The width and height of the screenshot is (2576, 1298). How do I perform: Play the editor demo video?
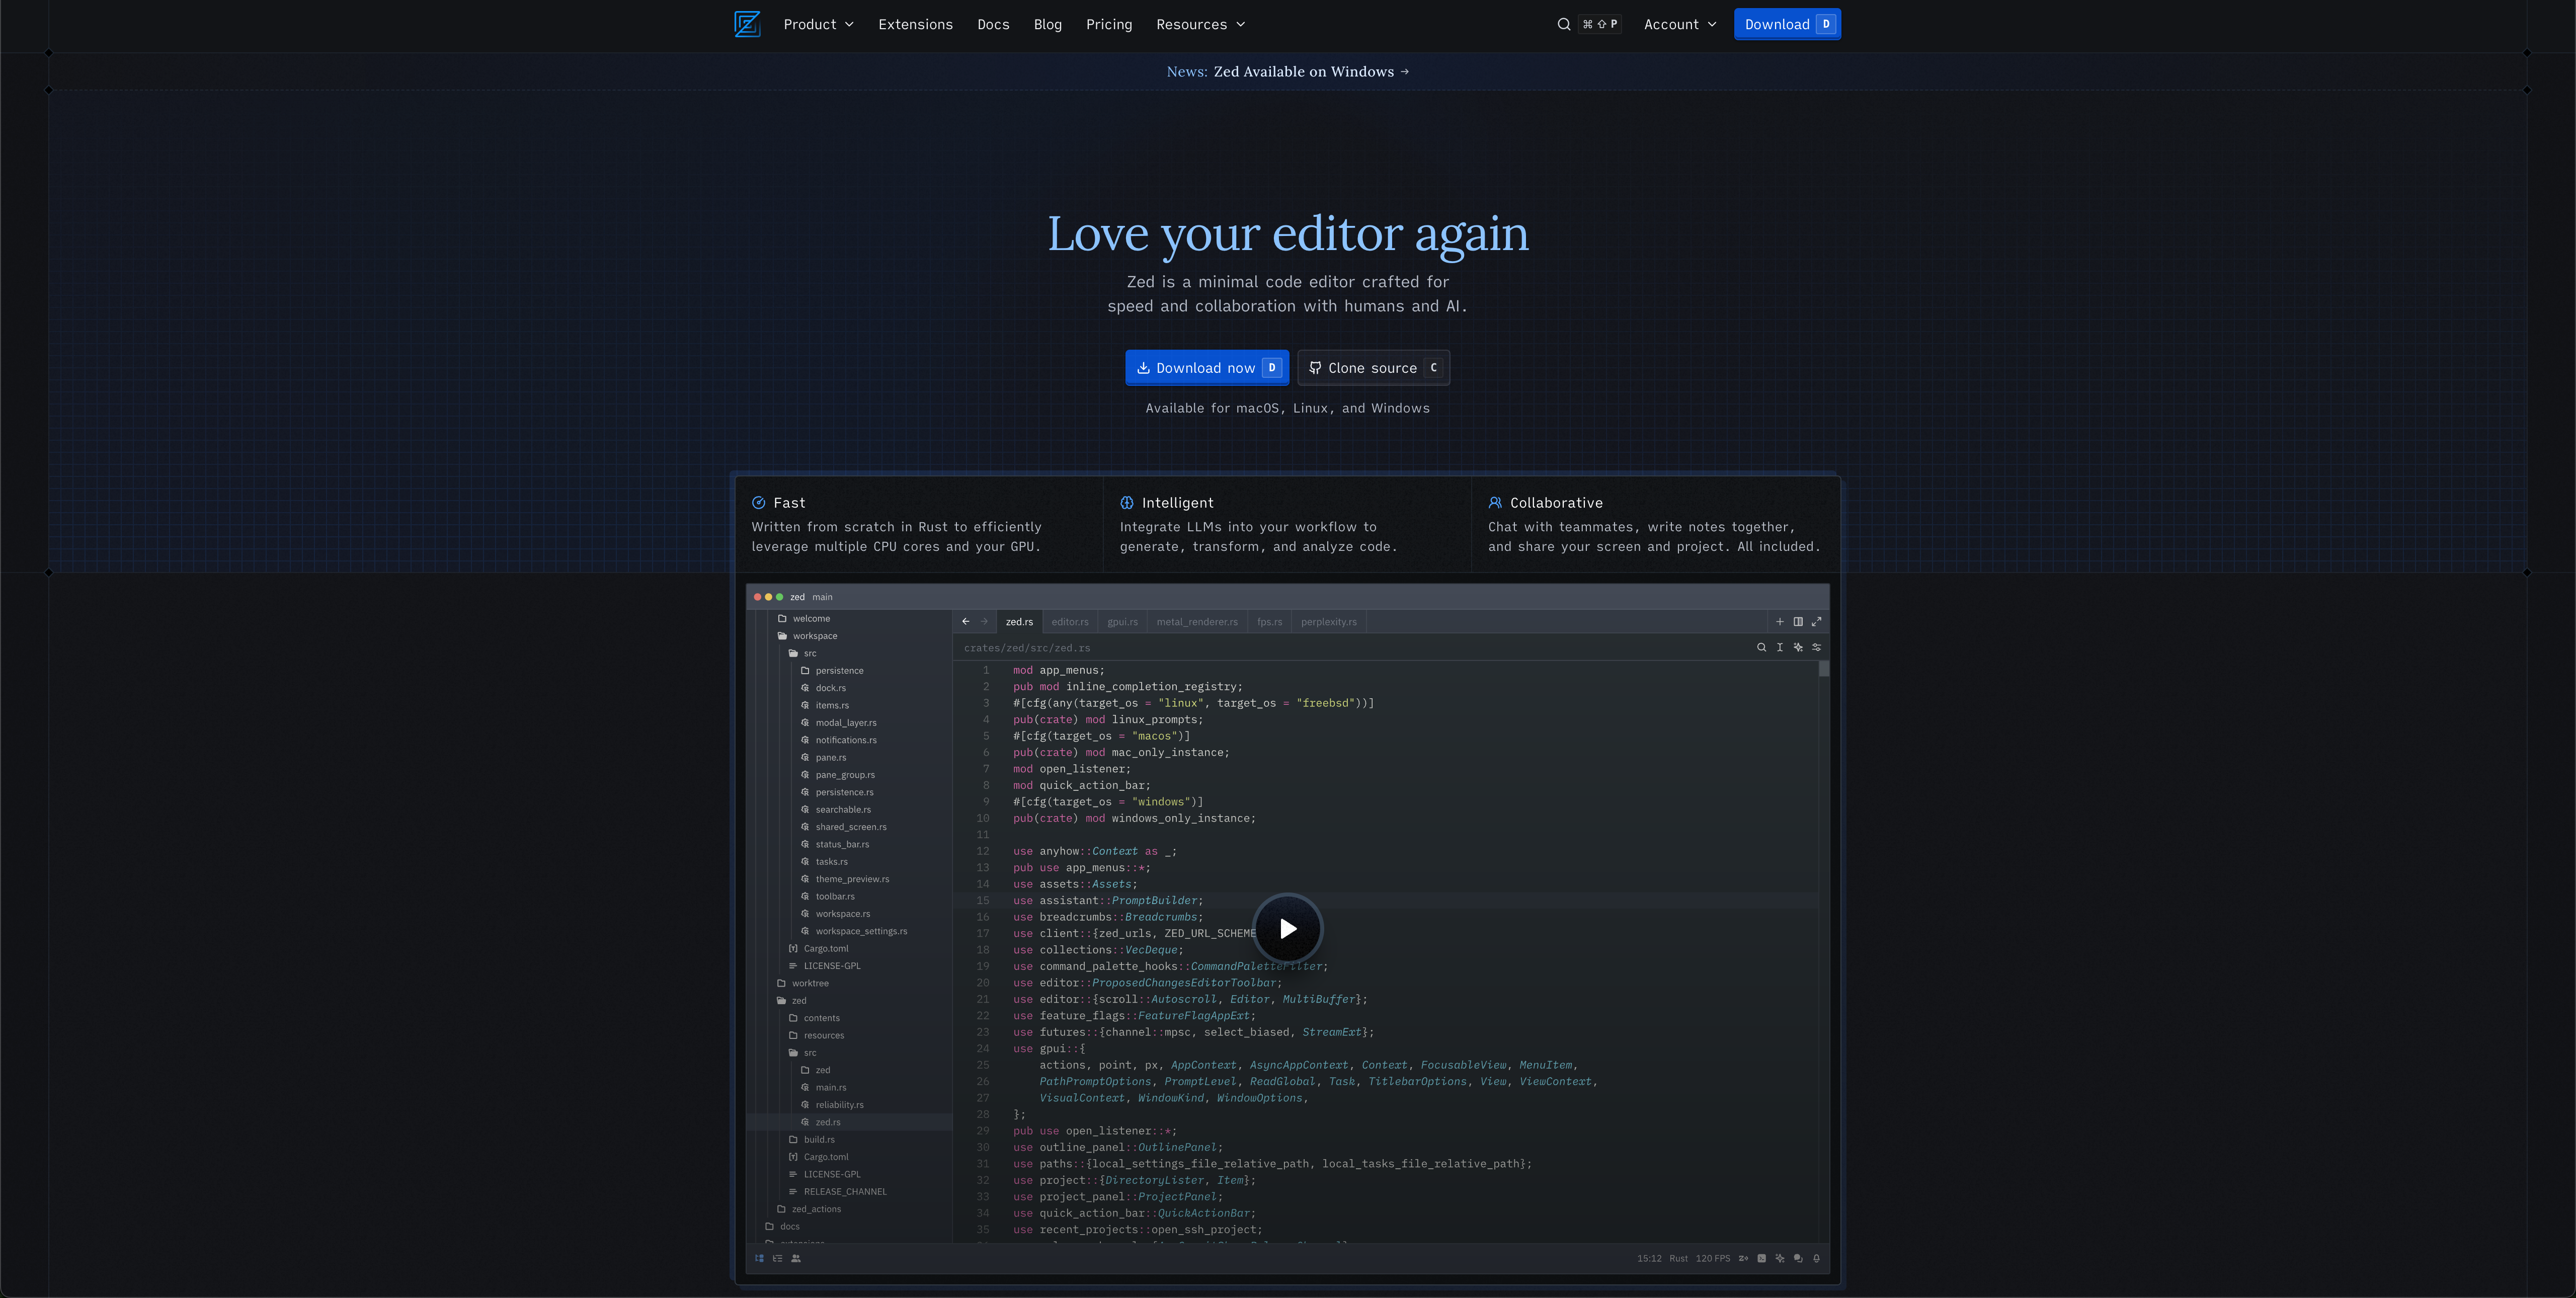pos(1287,928)
